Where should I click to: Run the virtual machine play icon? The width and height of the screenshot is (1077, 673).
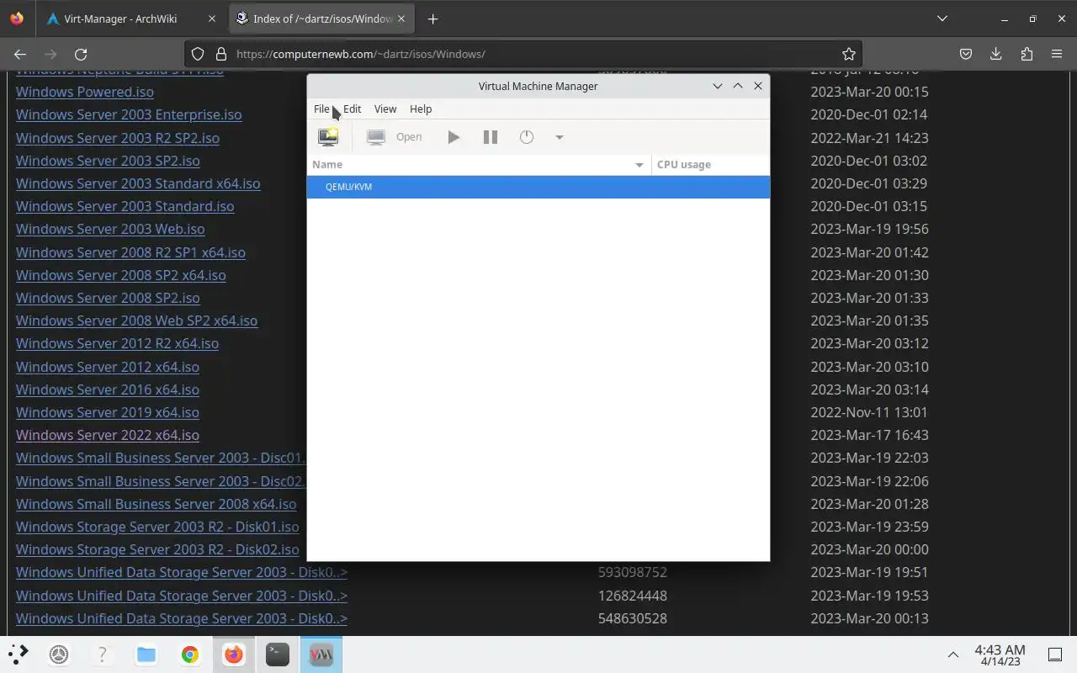coord(454,137)
